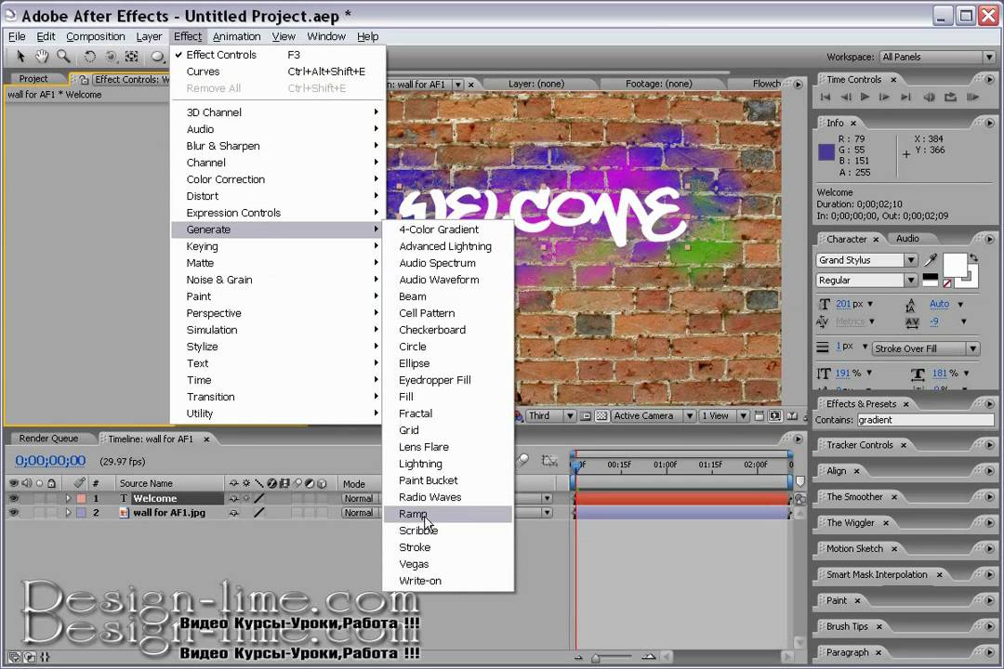
Task: Select the Hand tool
Action: coord(42,57)
